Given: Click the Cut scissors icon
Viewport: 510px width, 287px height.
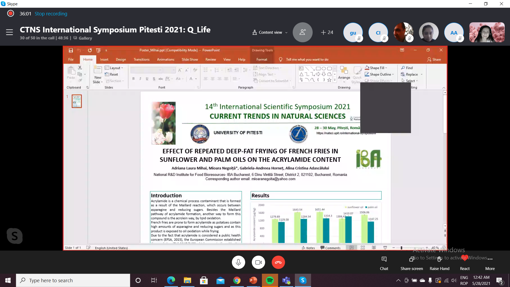Looking at the screenshot, I should pos(80,68).
